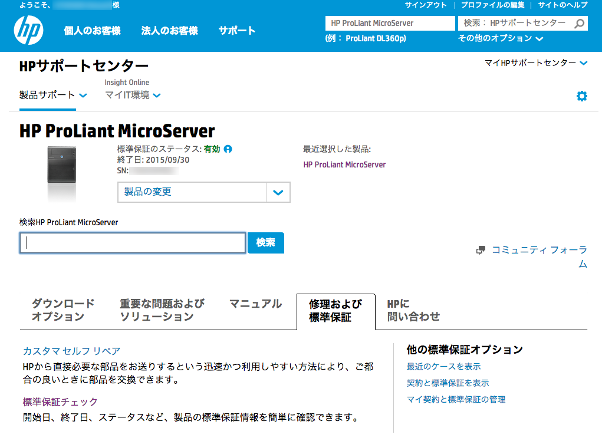The image size is (602, 441).
Task: Open the マイIT環境 menu
Action: pyautogui.click(x=133, y=95)
